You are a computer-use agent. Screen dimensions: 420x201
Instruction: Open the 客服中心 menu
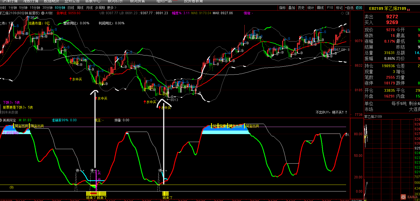point(93,1)
